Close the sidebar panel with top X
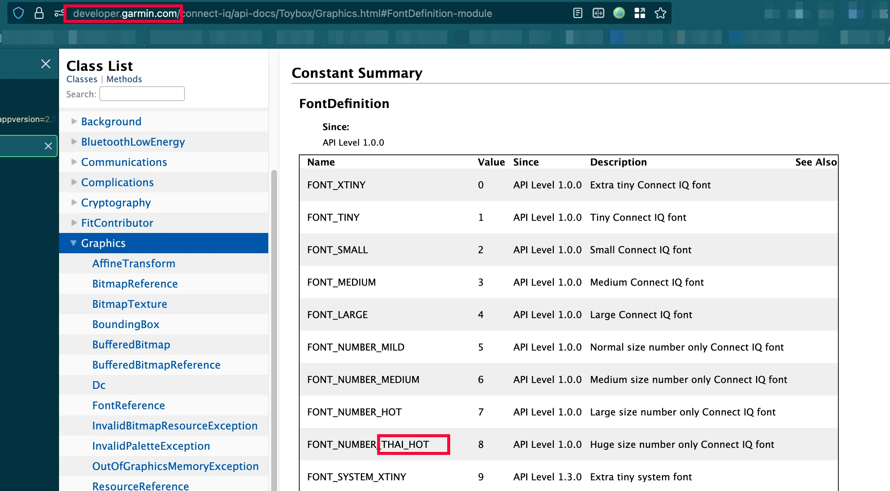This screenshot has height=491, width=890. (x=46, y=64)
